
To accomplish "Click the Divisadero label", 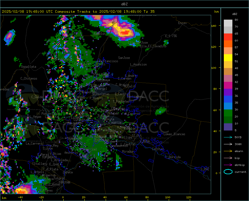I will tap(135, 96).
